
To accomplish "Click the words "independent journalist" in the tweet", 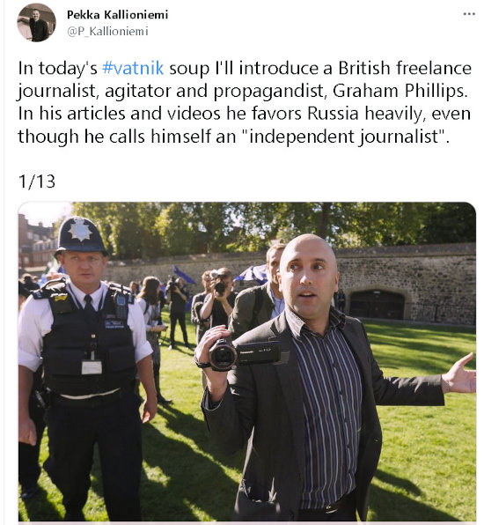I will (344, 137).
